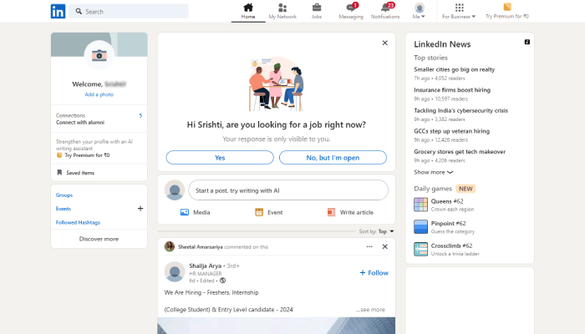Open Messaging with unread badge
The width and height of the screenshot is (585, 334).
(351, 11)
